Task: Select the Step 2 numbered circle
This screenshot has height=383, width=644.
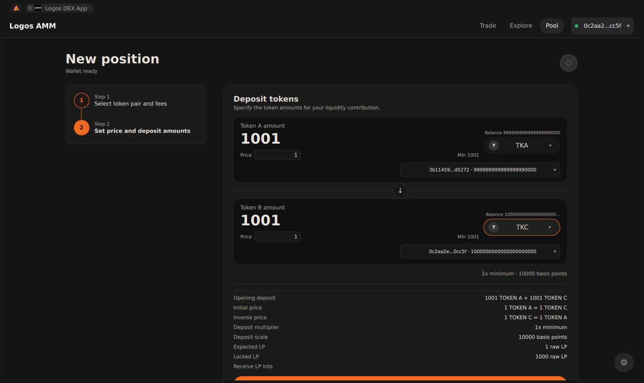Action: 81,128
